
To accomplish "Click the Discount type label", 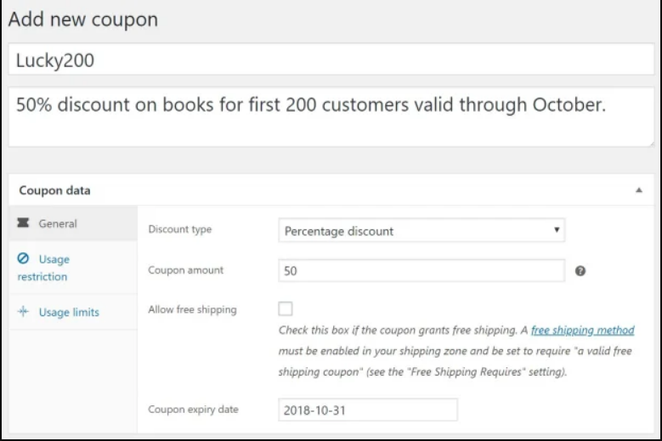I will (x=180, y=229).
